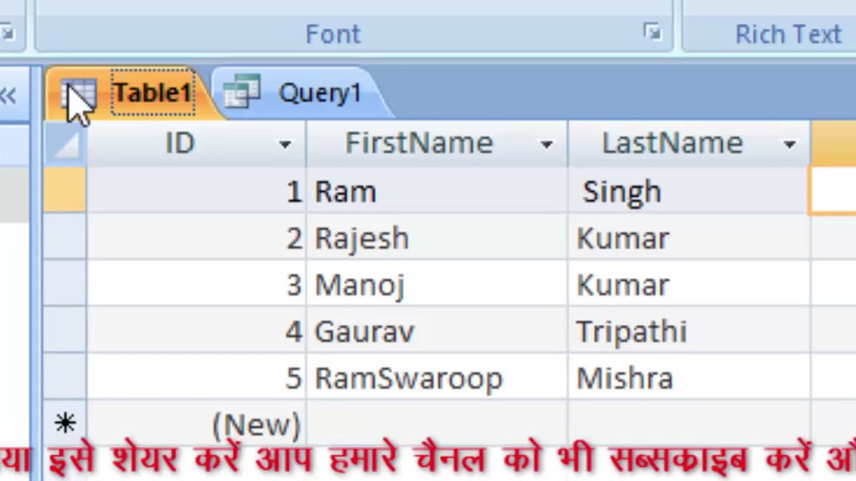Click the cell containing Singh
The width and height of the screenshot is (856, 481).
coord(689,191)
